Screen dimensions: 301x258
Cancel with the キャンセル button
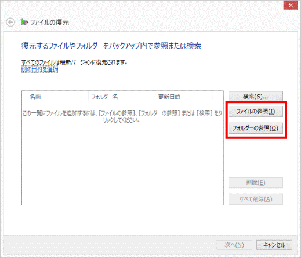tap(274, 245)
